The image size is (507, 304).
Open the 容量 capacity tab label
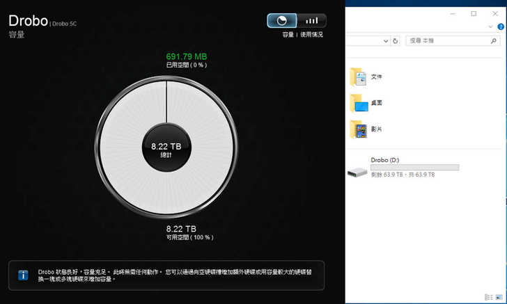coord(288,35)
